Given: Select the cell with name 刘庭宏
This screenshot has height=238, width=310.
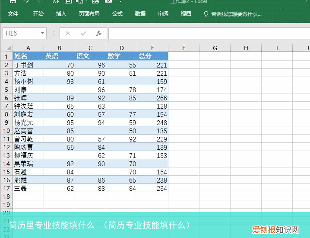Looking at the screenshot, I should (28, 114).
